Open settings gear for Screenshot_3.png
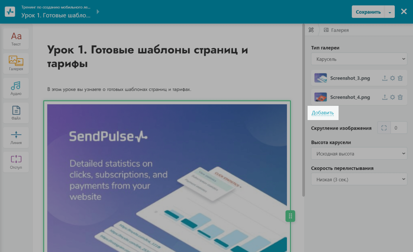This screenshot has width=413, height=252. 392,78
